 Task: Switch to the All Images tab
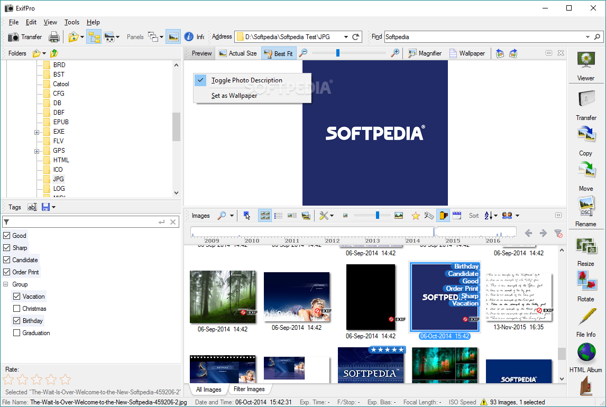[x=209, y=389]
